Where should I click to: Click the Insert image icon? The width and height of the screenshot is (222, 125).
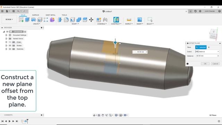(139, 19)
